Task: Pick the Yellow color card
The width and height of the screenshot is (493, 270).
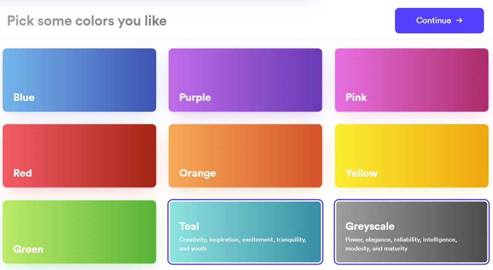Action: [412, 156]
